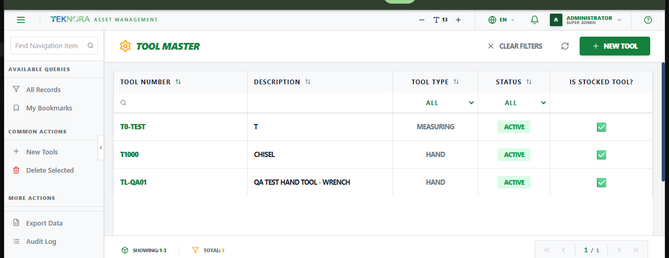Go to next page of results

[x=619, y=250]
